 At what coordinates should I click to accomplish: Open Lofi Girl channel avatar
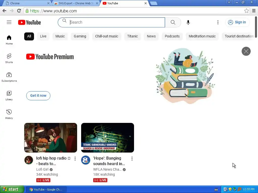tap(29, 160)
